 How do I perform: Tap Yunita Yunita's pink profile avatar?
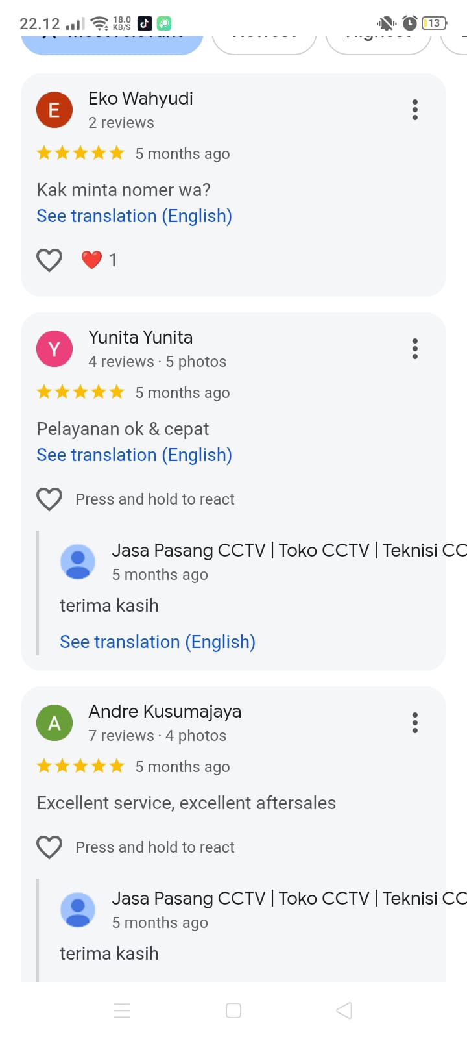pos(54,349)
